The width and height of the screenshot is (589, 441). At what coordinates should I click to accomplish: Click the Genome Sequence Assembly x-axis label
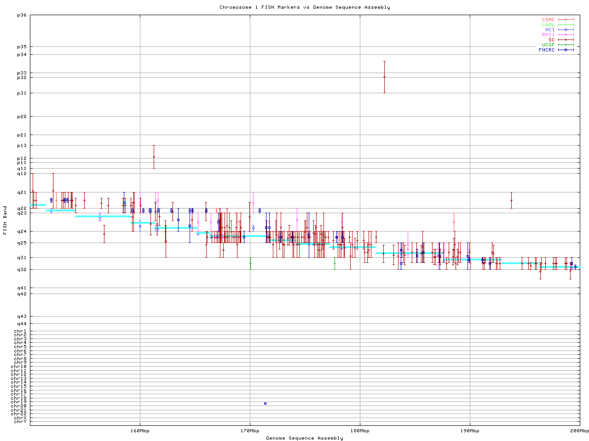tap(305, 438)
